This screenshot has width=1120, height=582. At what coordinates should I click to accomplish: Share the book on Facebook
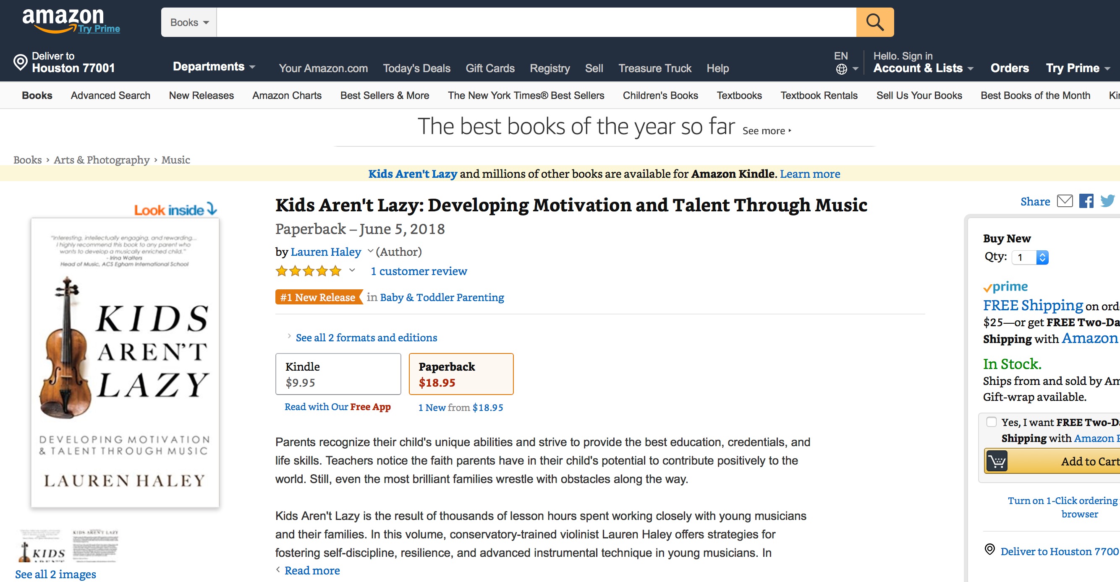click(1086, 201)
